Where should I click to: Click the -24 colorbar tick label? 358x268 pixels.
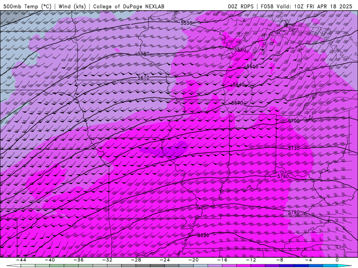[x=165, y=260]
